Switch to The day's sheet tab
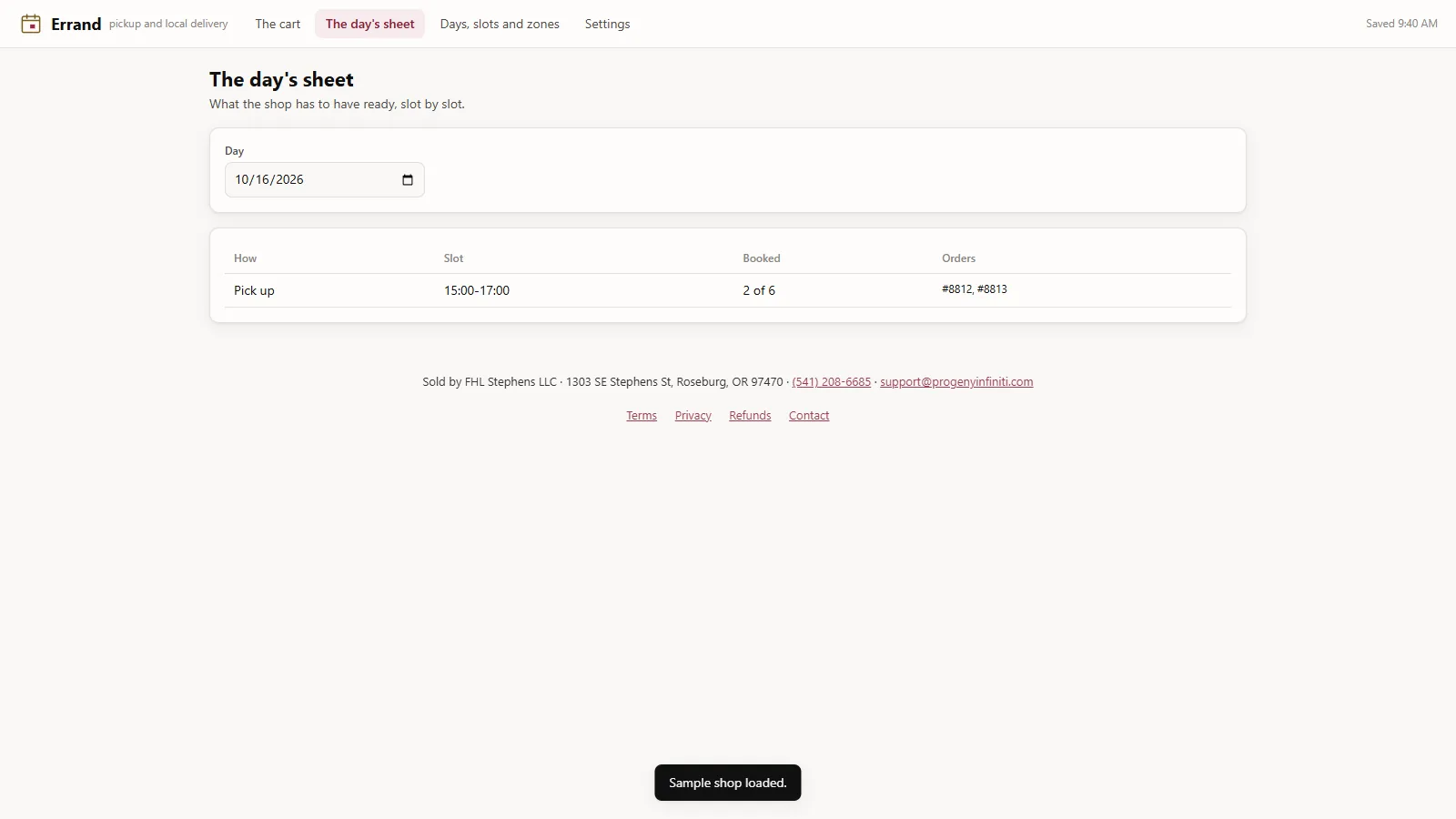Screen dimensions: 1456x819 click(369, 24)
